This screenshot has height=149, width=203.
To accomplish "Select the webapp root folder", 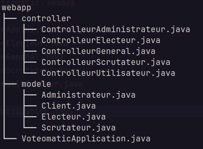I will 17,8.
